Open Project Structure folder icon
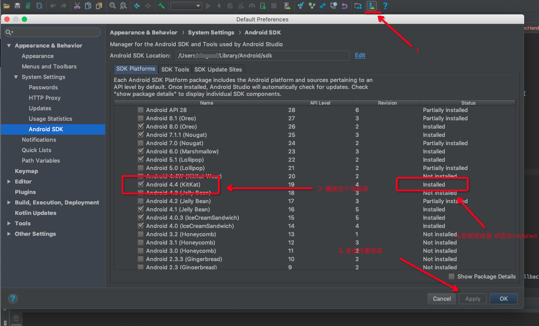Screen dimensions: 539x326 (358, 6)
